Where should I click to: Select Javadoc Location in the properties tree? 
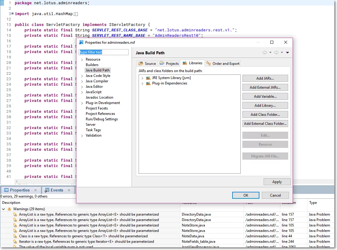[x=99, y=97]
